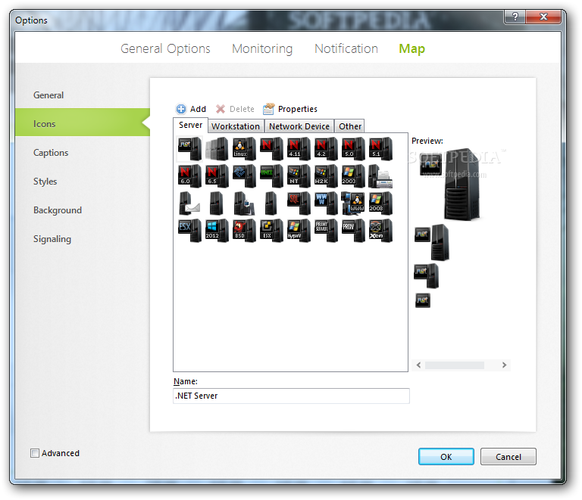Viewport: 582px width, 500px height.
Task: Choose the phone server icon
Action: pyautogui.click(x=244, y=203)
